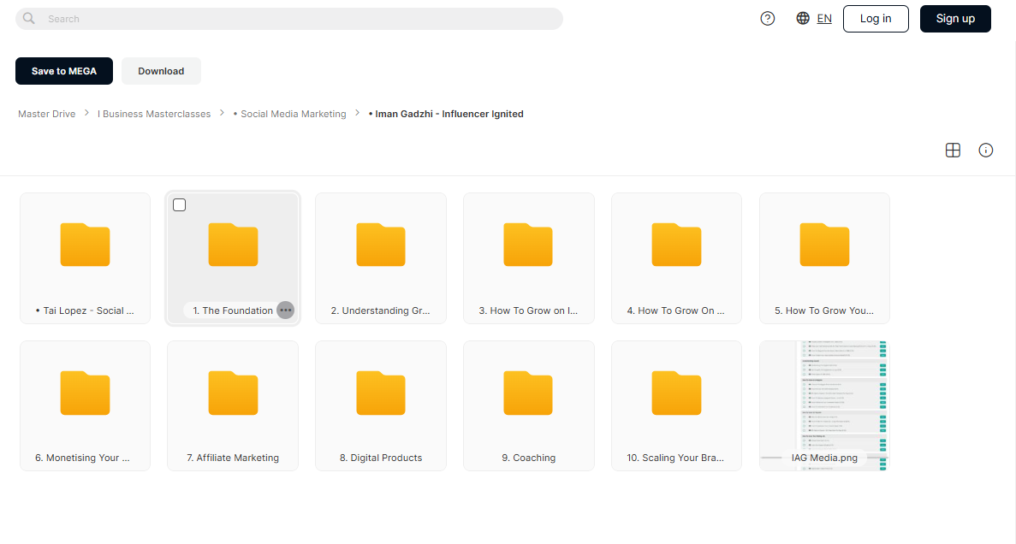1016x544 pixels.
Task: Change language using the EN selector
Action: click(x=824, y=19)
